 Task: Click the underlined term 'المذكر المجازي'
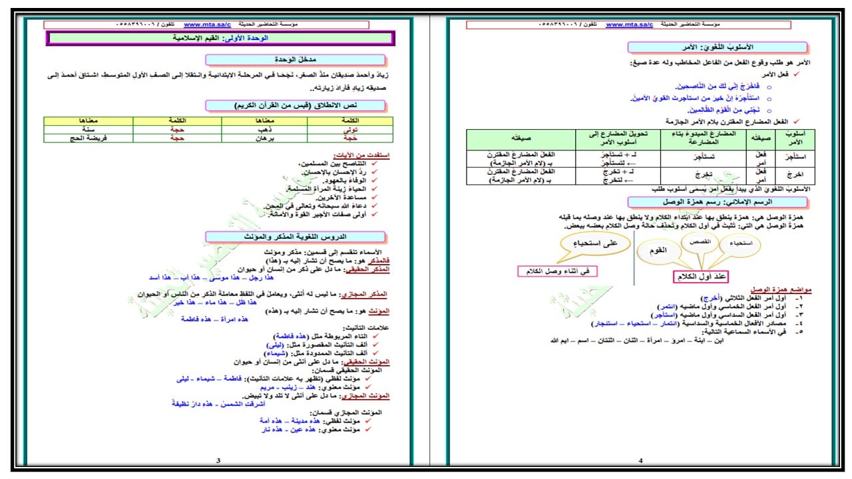pos(365,293)
